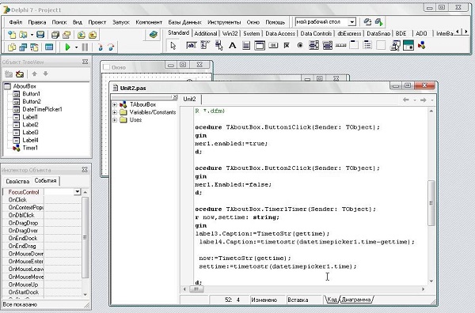Click the View Unit icon
475x313 pixels.
(12, 47)
